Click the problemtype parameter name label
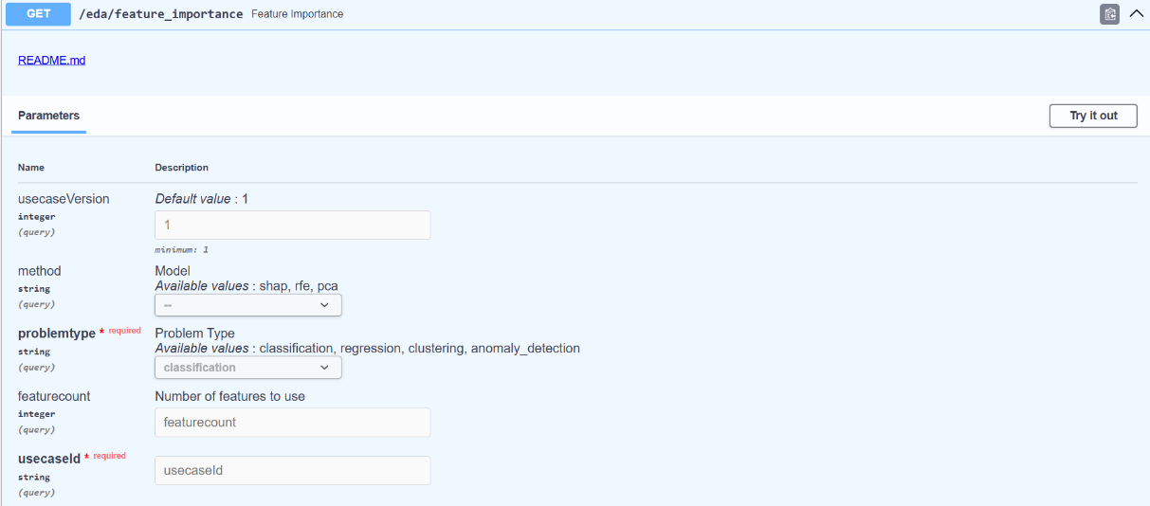This screenshot has width=1150, height=506. pyautogui.click(x=57, y=334)
